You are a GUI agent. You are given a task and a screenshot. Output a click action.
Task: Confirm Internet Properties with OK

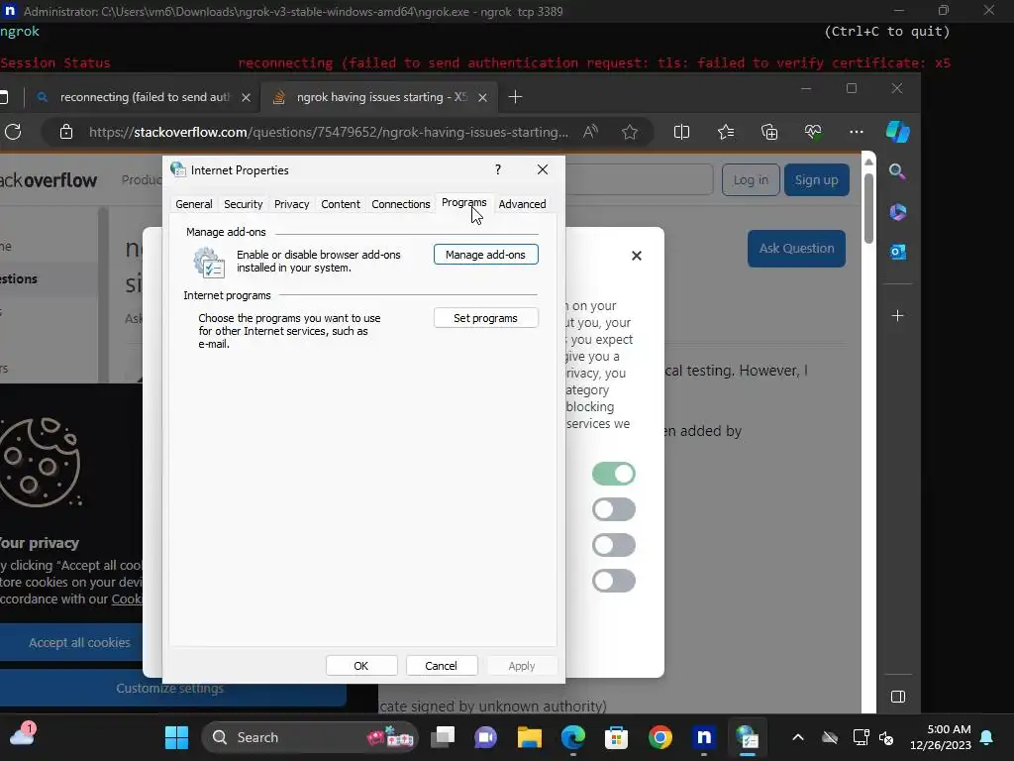click(x=361, y=665)
